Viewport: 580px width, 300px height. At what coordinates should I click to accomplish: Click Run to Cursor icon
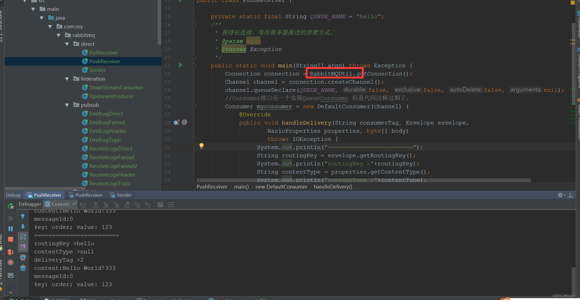click(x=148, y=205)
